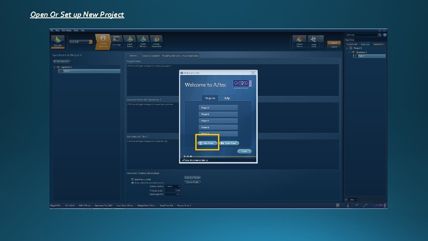Click in the Thickness value field
428x241 pixels.
(173, 191)
